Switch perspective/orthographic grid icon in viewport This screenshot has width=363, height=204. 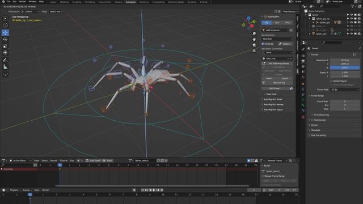[x=254, y=50]
